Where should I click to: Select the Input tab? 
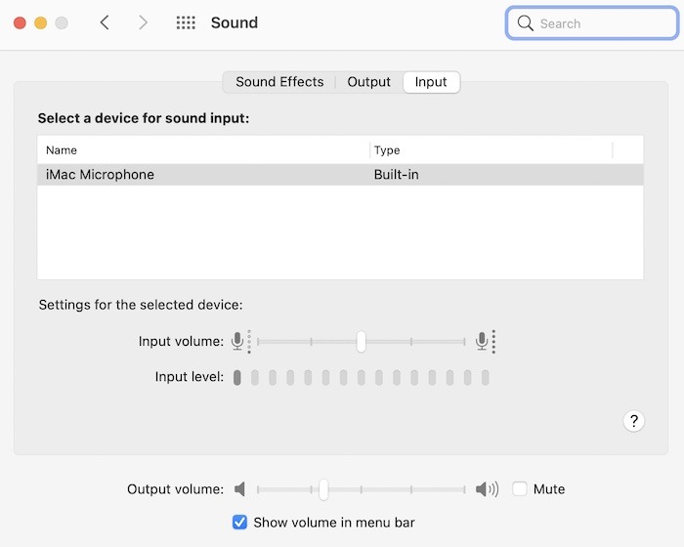tap(431, 82)
